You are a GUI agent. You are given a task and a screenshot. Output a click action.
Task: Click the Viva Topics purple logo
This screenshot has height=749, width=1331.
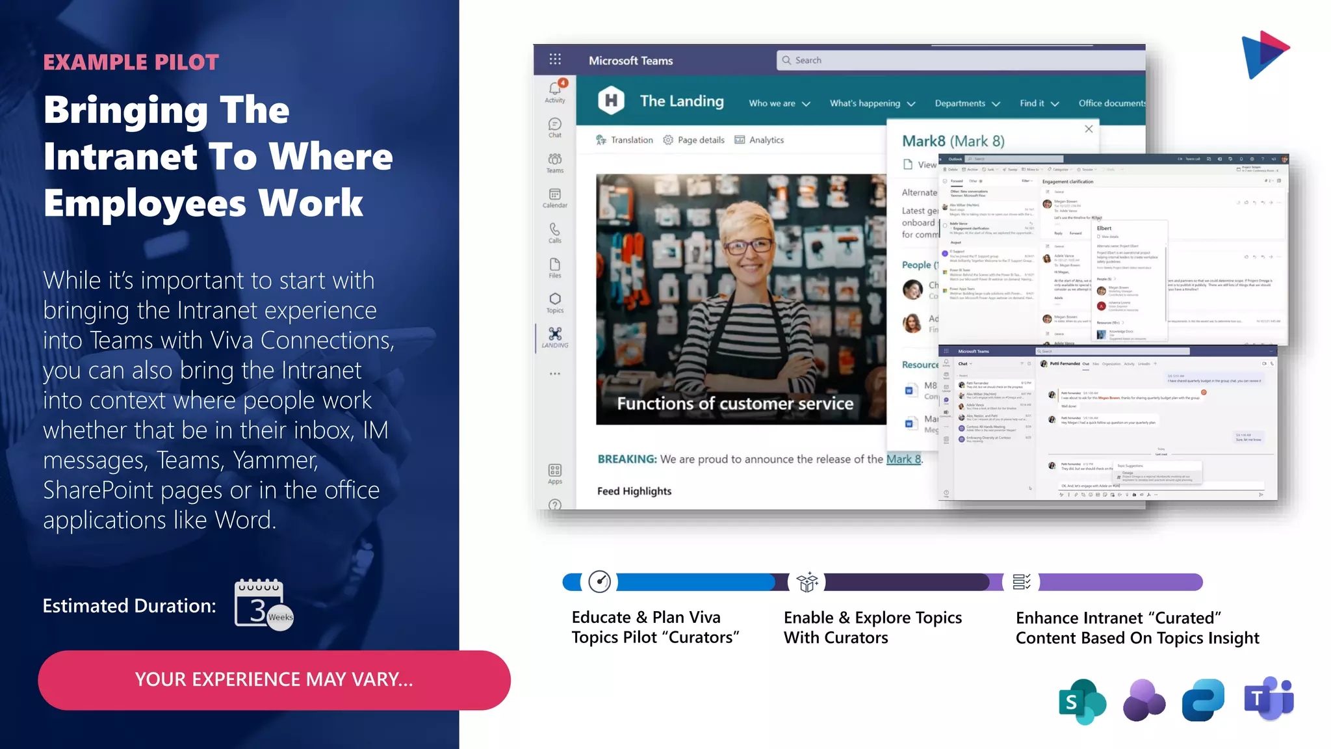[x=1144, y=700]
